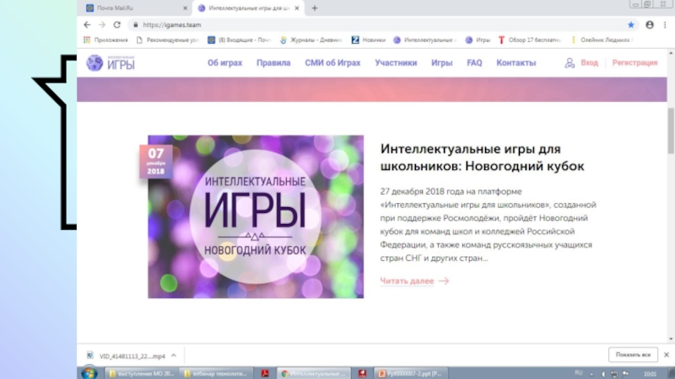Click the user icon beside Вход
This screenshot has height=379, width=675.
pyautogui.click(x=570, y=63)
